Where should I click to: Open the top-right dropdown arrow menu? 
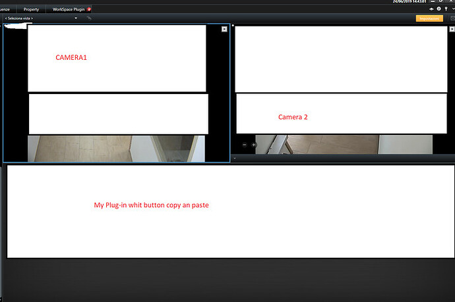pyautogui.click(x=453, y=9)
